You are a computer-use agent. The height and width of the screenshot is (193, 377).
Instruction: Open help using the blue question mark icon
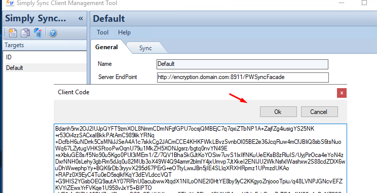[52, 33]
